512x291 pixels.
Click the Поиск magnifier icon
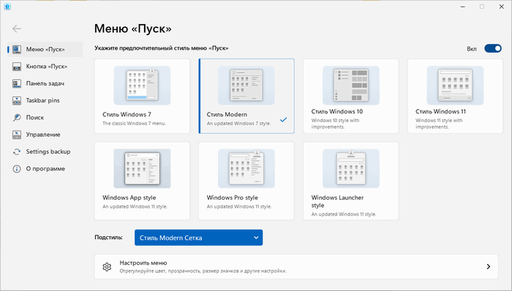pos(17,118)
